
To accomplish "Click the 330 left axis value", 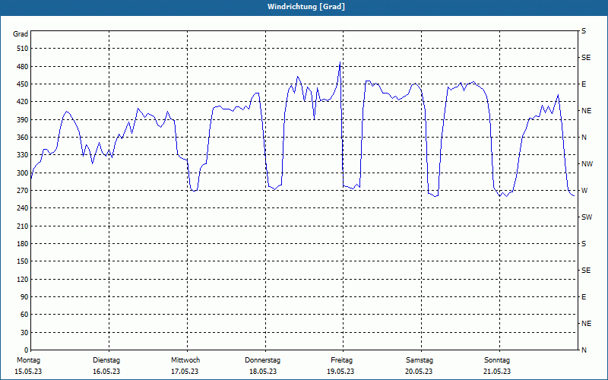I will 23,155.
